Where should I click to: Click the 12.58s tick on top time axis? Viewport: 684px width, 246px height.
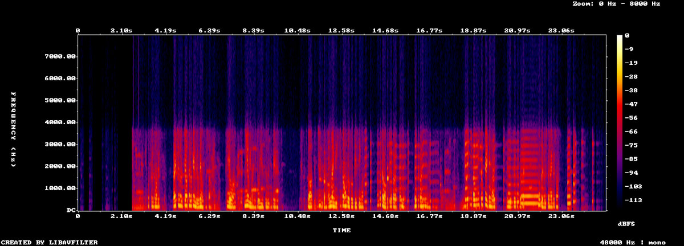tap(341, 30)
